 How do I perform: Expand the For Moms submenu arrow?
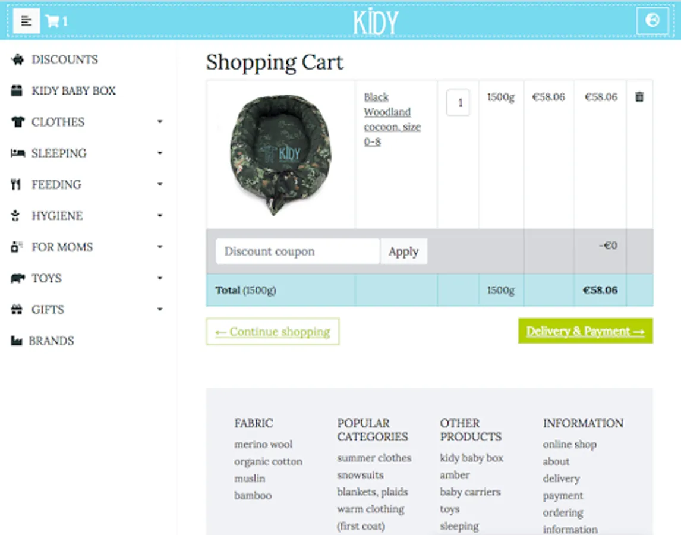[x=160, y=247]
